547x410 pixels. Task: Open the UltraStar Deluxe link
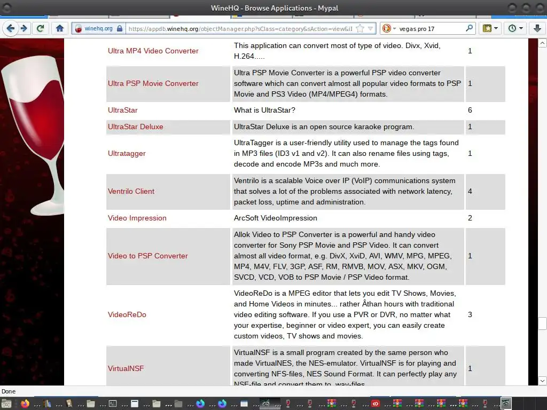pos(135,127)
